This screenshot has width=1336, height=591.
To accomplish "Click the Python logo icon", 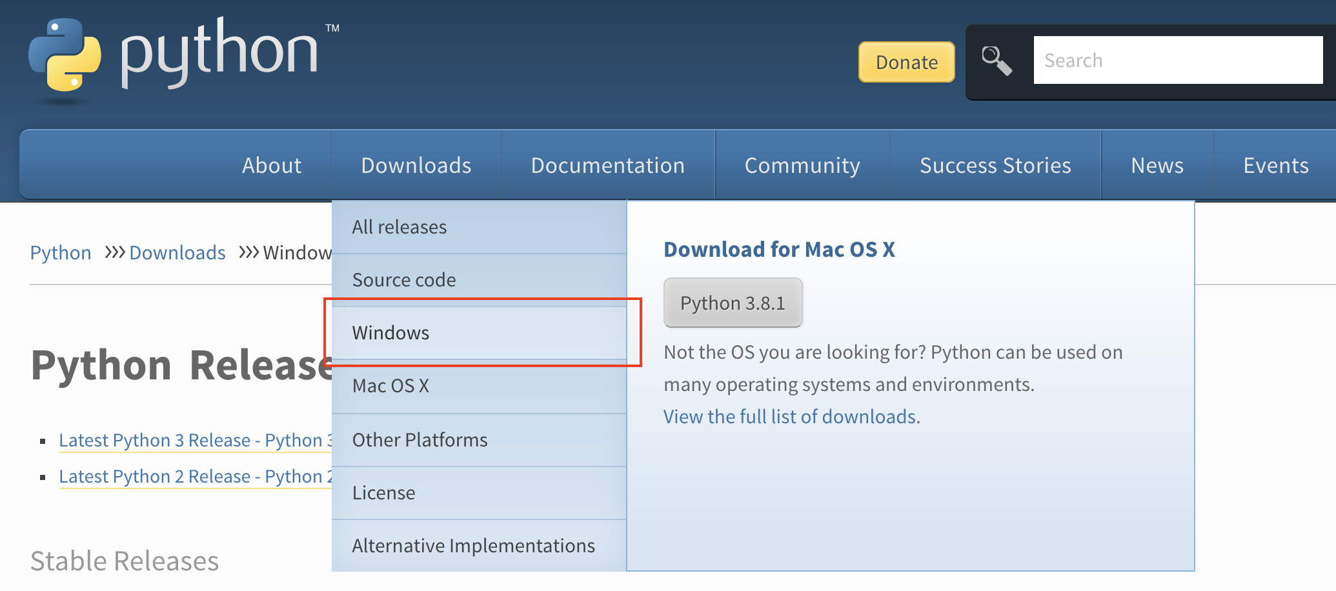I will [x=65, y=55].
